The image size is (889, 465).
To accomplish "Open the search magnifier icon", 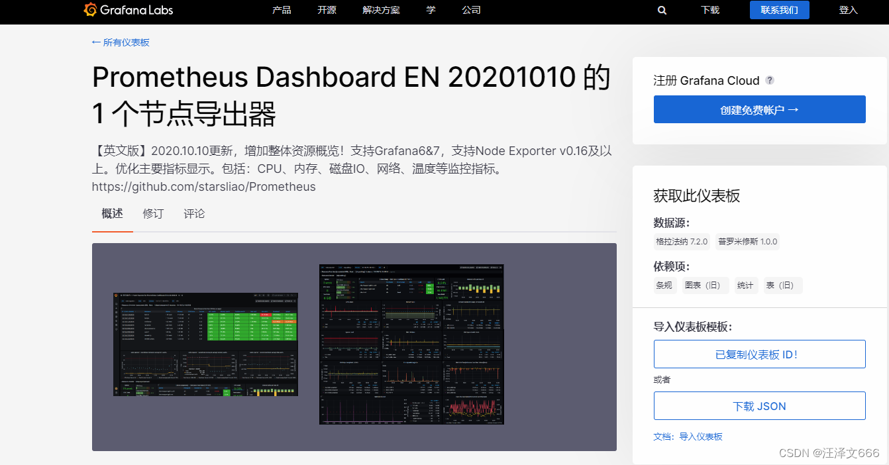I will click(x=662, y=11).
